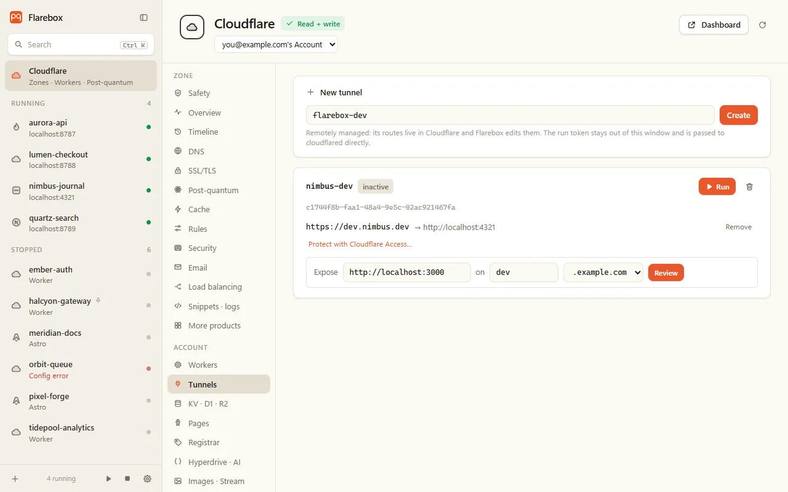Stop all projects with the square icon

[127, 478]
